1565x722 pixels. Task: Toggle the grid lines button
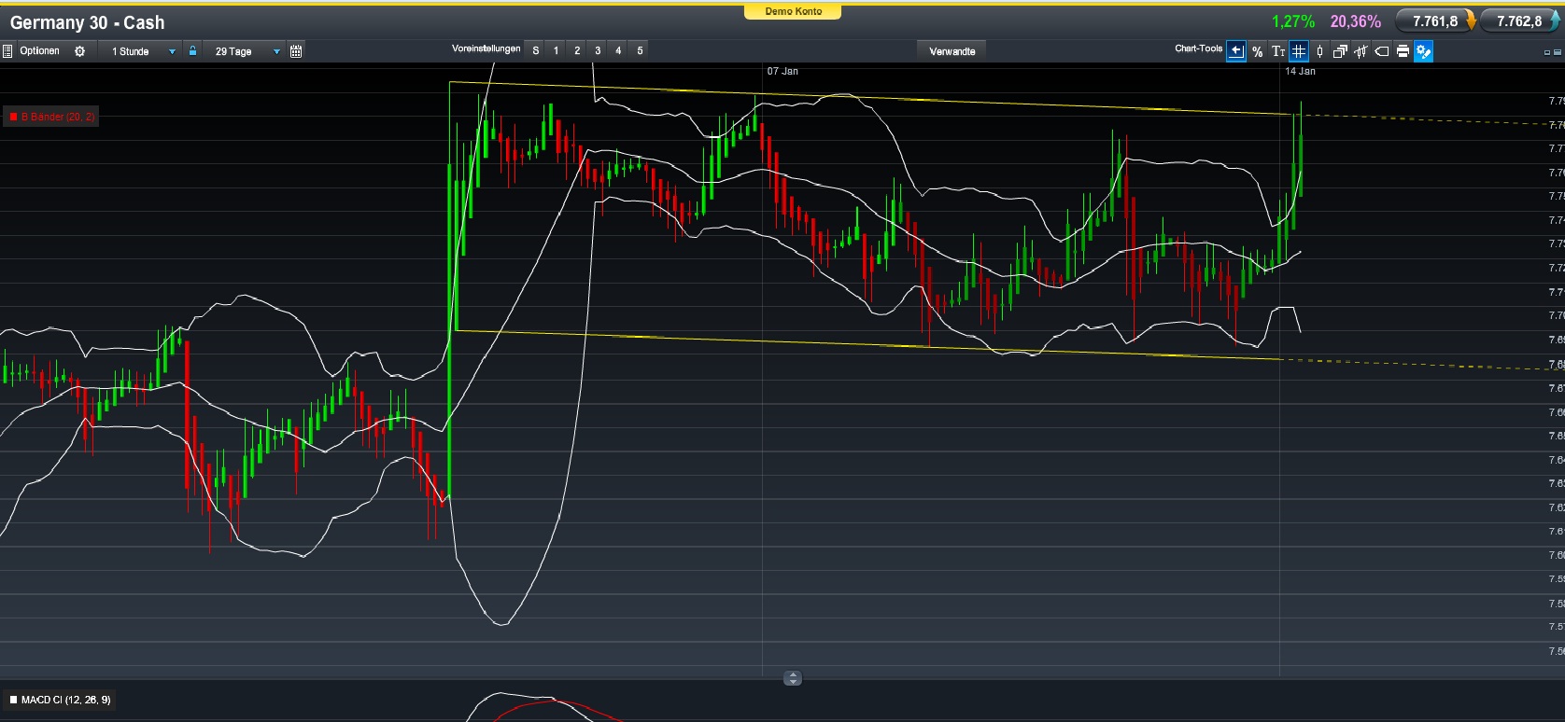(x=1299, y=51)
